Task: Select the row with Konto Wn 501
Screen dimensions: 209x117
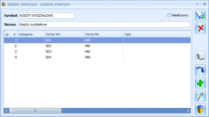Action: coord(97,40)
